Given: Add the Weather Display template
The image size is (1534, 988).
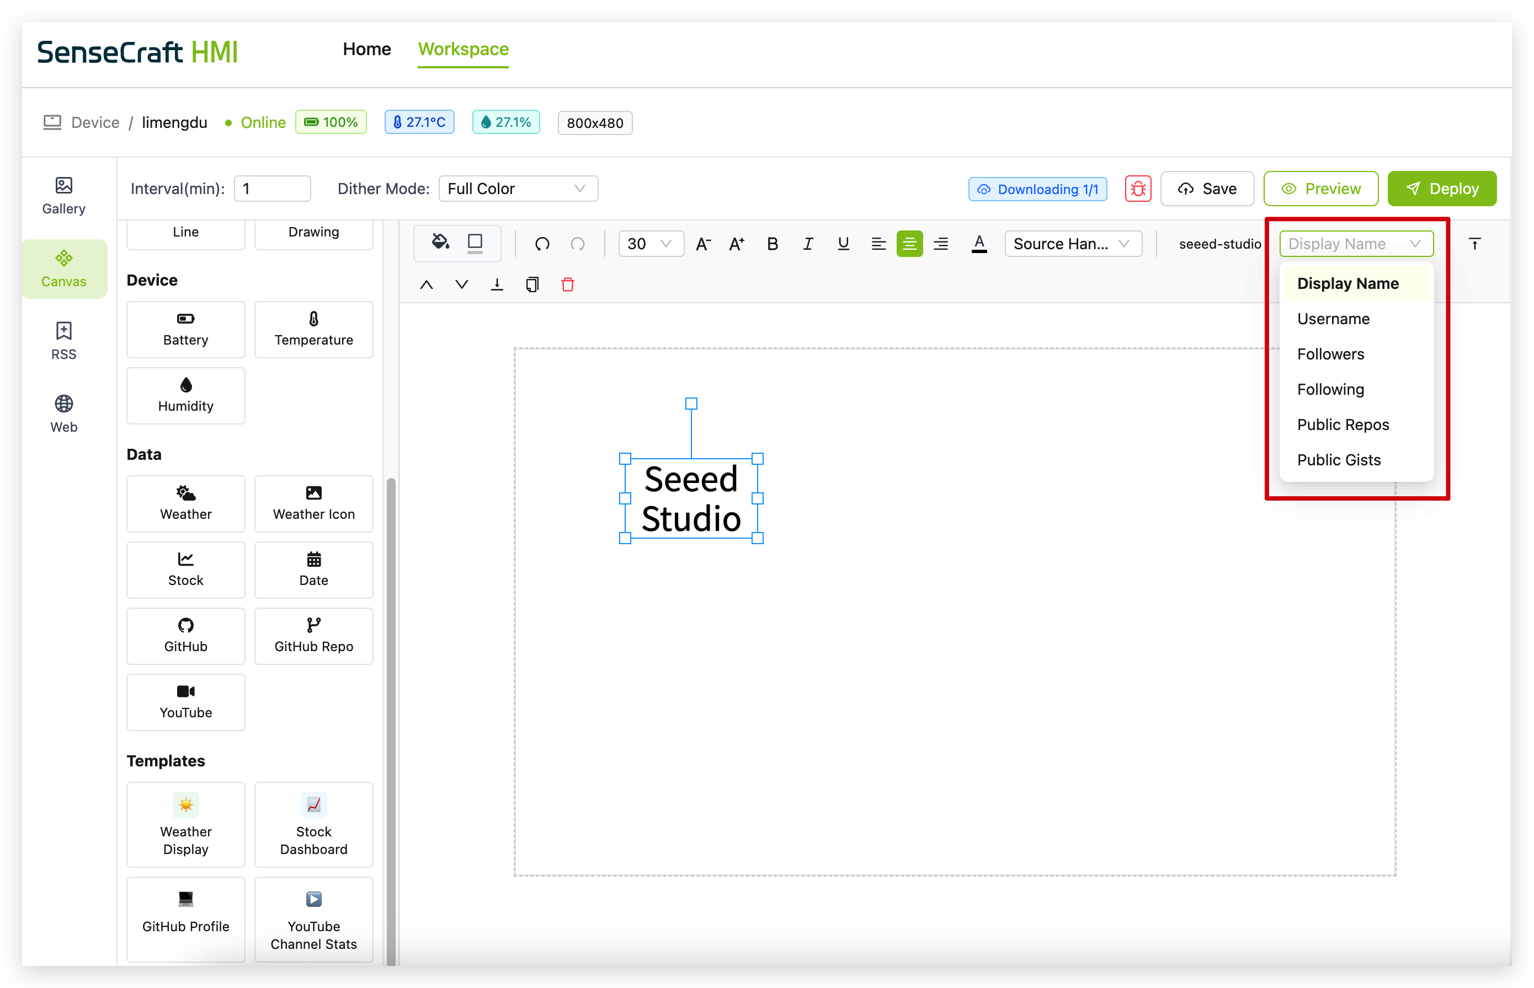Looking at the screenshot, I should coord(185,825).
